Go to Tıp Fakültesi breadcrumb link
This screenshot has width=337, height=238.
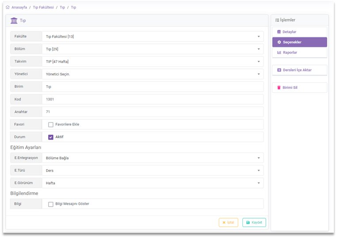pos(43,7)
